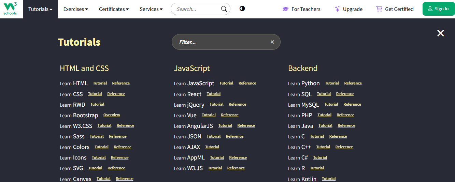Close the Tutorials overlay with the large X
The width and height of the screenshot is (455, 182).
click(x=441, y=33)
